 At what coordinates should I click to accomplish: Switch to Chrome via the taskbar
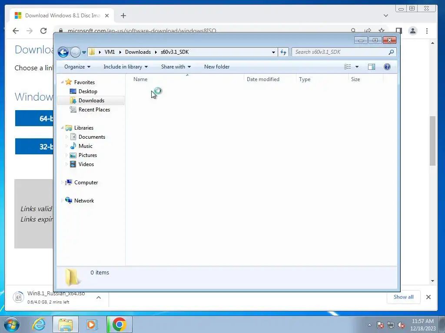pyautogui.click(x=119, y=324)
